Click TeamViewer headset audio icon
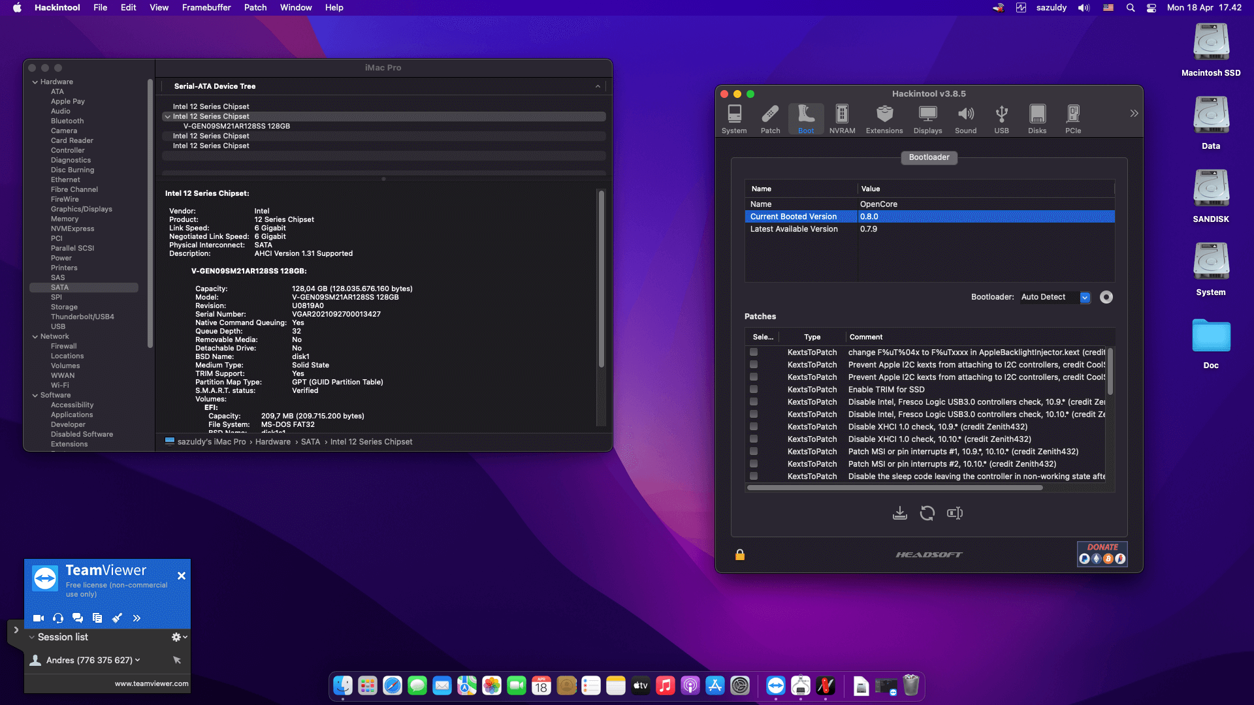The image size is (1254, 705). pos(58,618)
